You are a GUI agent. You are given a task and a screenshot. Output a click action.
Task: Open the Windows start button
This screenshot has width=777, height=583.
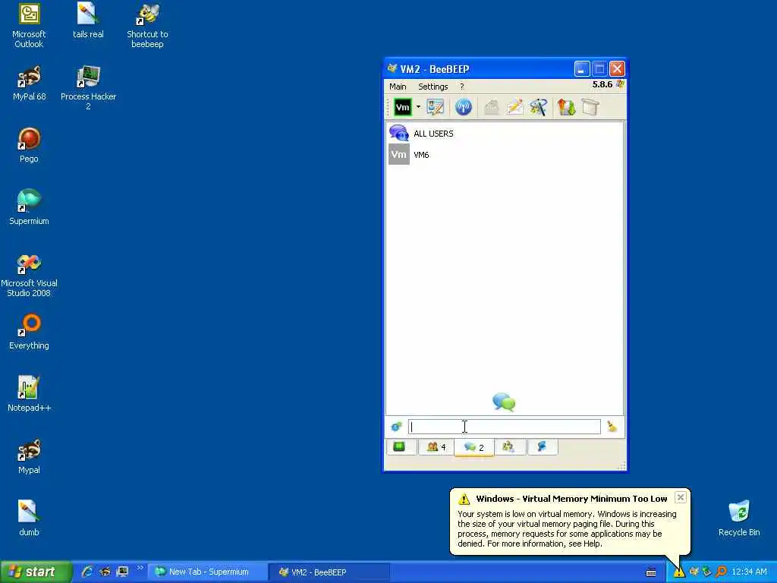tap(36, 572)
